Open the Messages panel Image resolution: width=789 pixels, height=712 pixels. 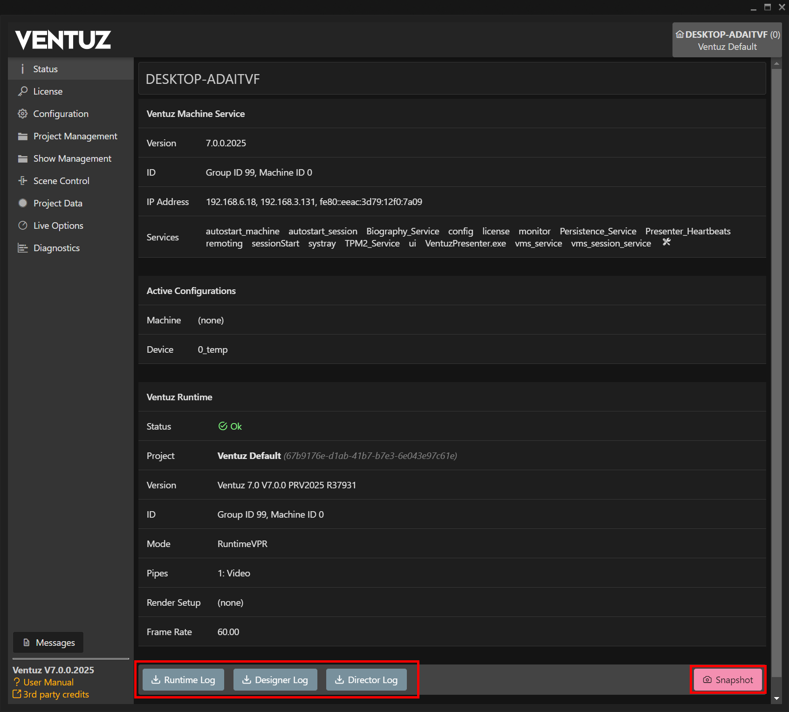pyautogui.click(x=48, y=643)
